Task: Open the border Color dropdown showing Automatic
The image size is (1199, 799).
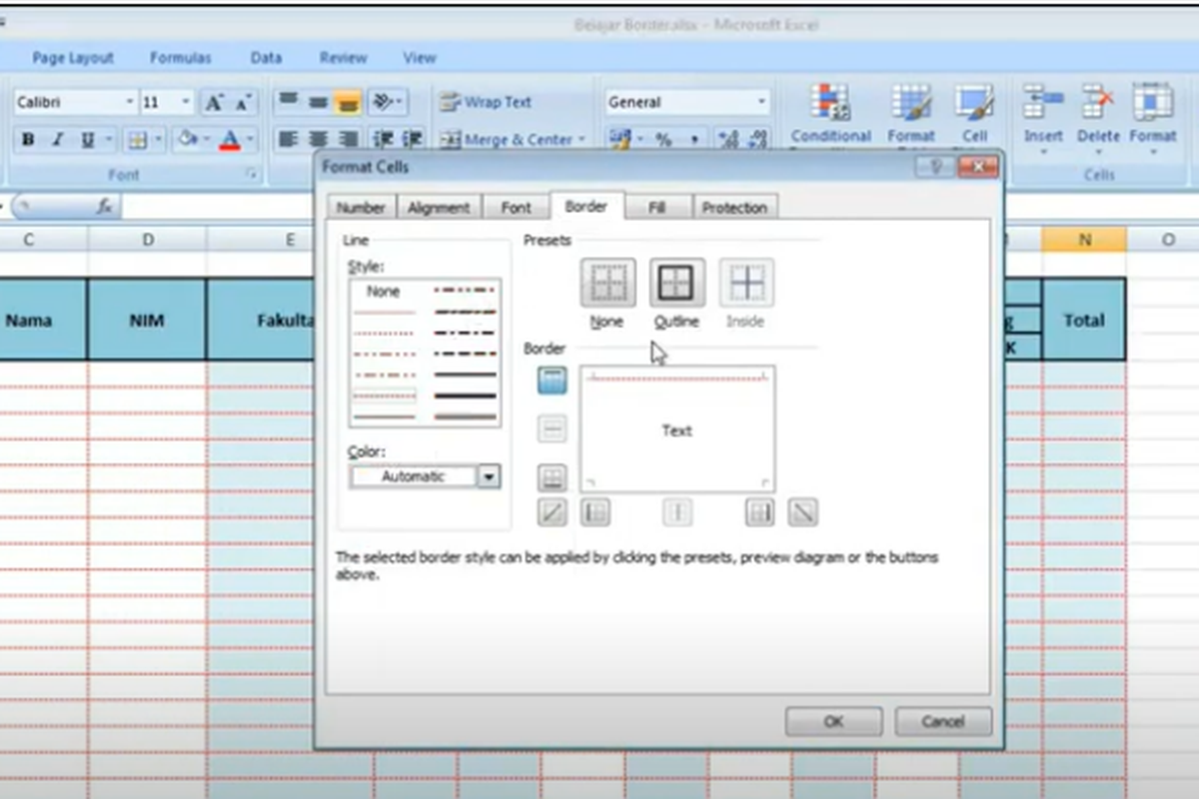Action: click(488, 476)
